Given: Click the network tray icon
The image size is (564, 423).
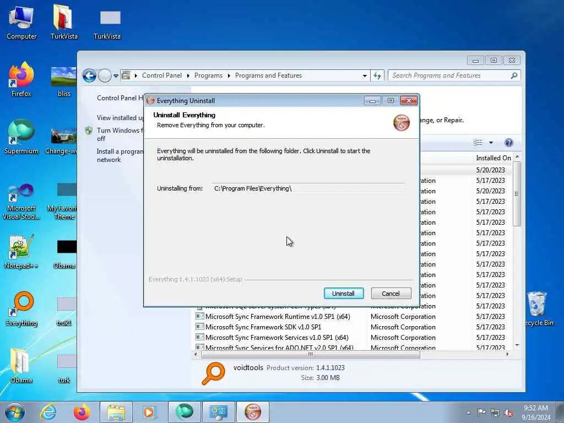Looking at the screenshot, I should point(495,413).
